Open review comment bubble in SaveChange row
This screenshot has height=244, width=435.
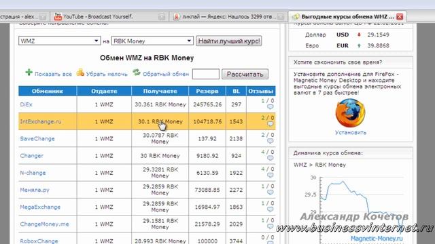tap(271, 141)
